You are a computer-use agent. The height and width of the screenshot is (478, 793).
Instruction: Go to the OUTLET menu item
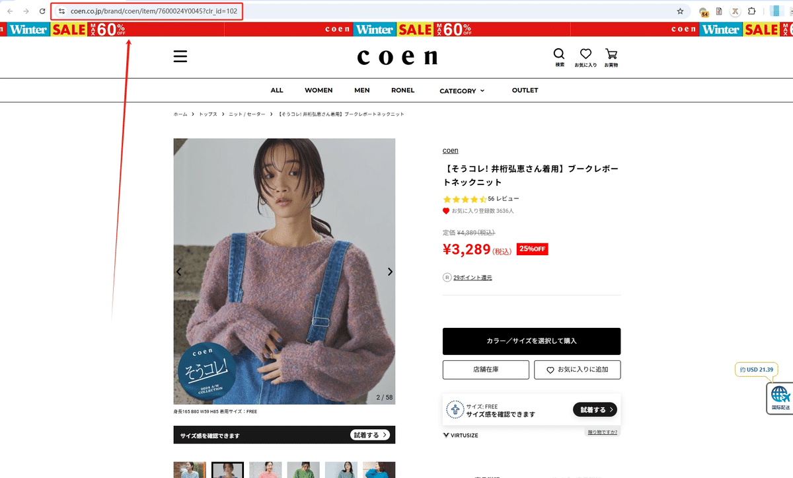[x=525, y=90]
